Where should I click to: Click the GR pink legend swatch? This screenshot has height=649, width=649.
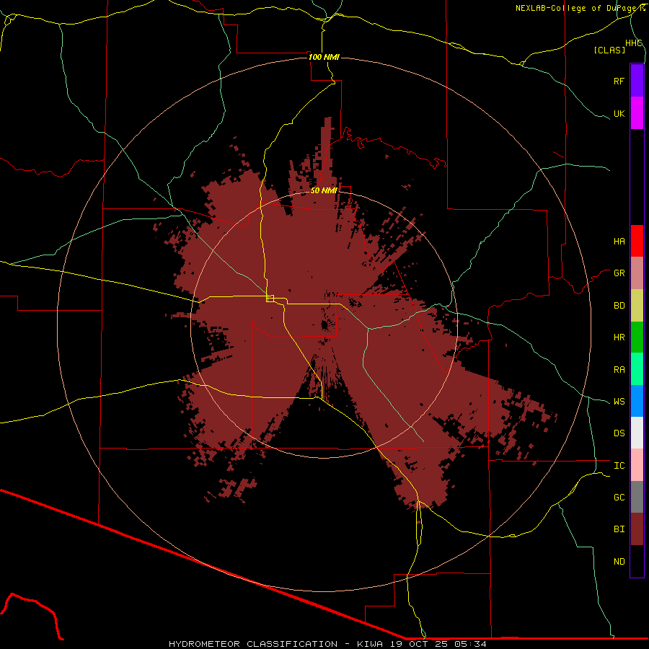(637, 273)
